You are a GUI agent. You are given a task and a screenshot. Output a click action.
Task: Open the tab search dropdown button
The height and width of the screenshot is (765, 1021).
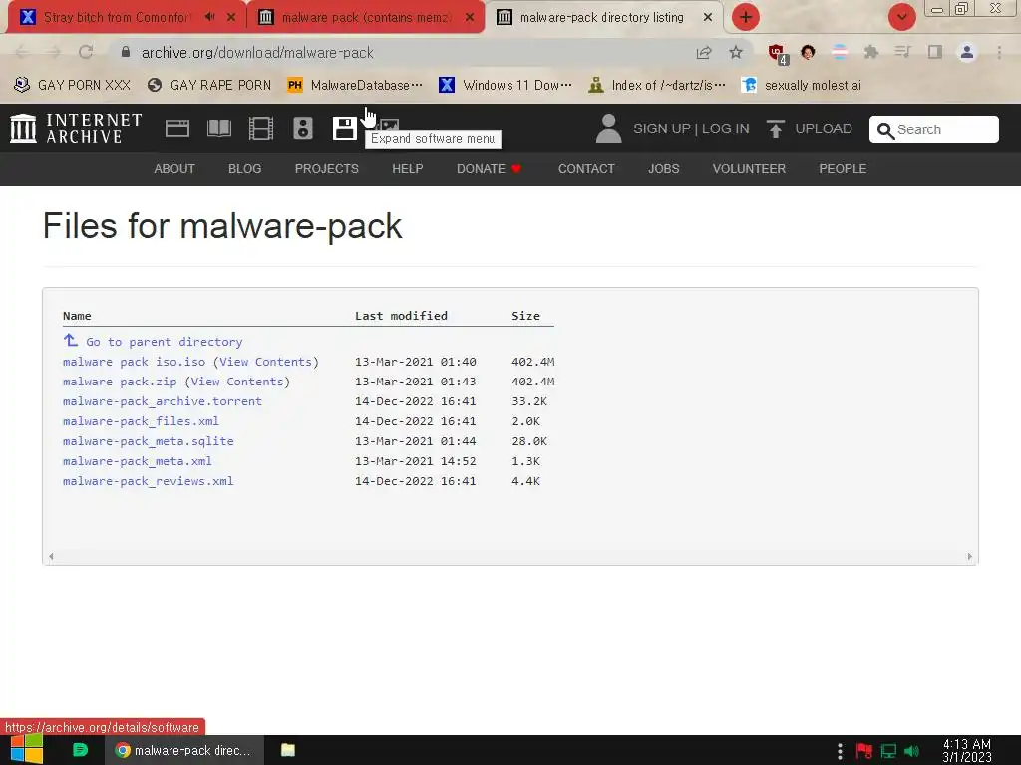point(901,17)
